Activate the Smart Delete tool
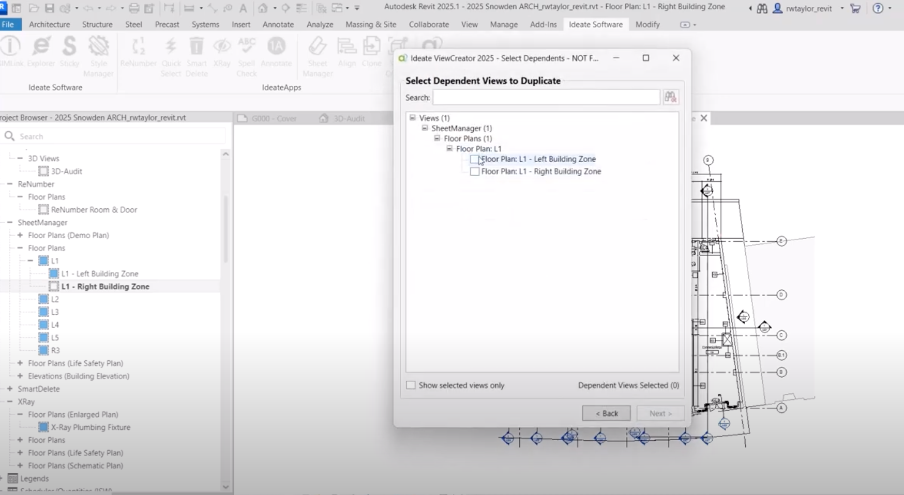 click(x=197, y=54)
